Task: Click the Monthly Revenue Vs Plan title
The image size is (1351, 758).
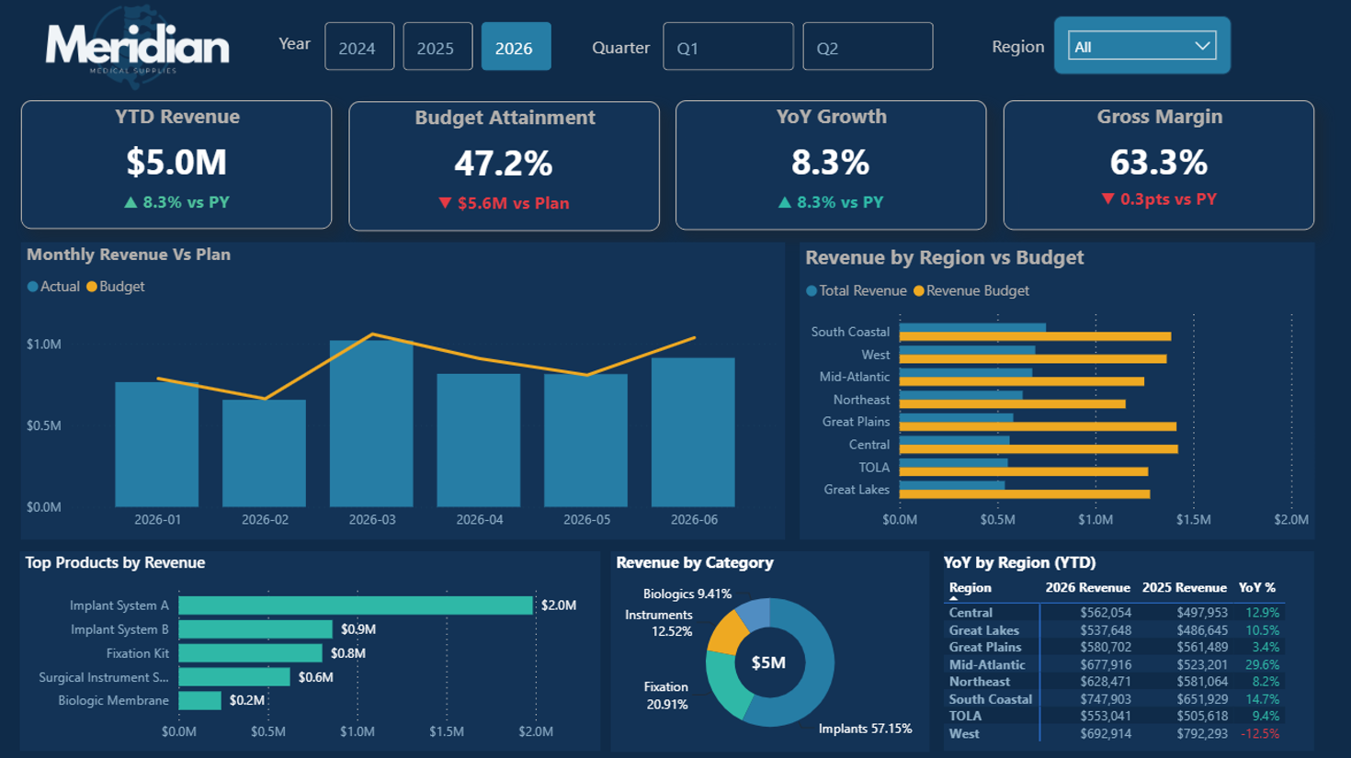Action: pos(129,255)
